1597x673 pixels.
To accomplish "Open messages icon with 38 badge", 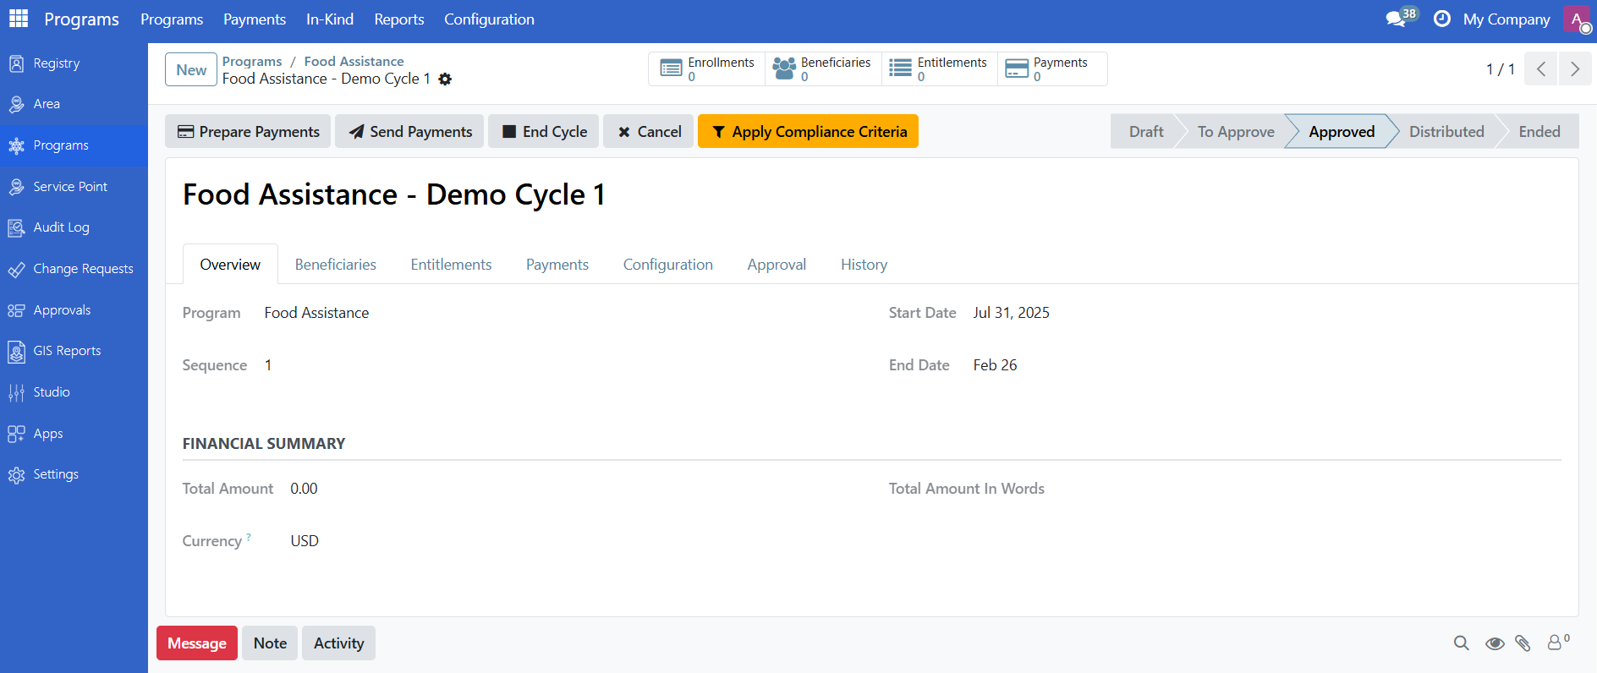I will click(x=1401, y=18).
